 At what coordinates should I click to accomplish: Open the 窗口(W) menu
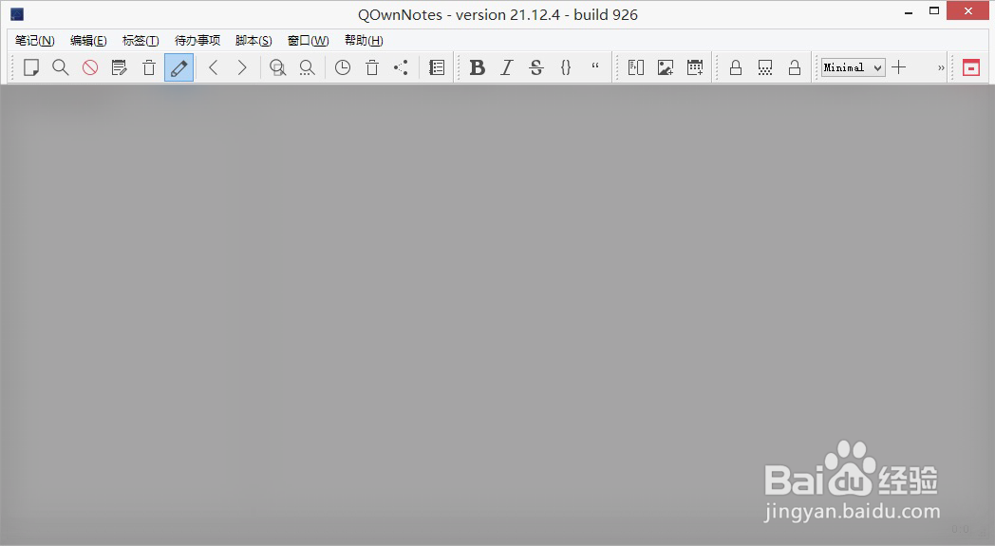pyautogui.click(x=308, y=41)
